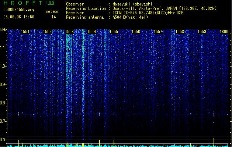Click the 0.9 kHz axis label

[x=3, y=85]
